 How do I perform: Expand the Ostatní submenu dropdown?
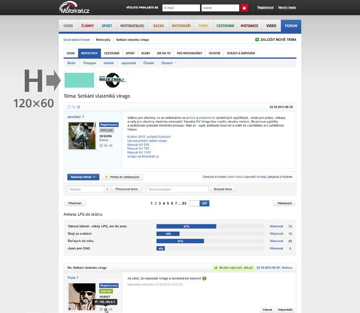(x=169, y=63)
